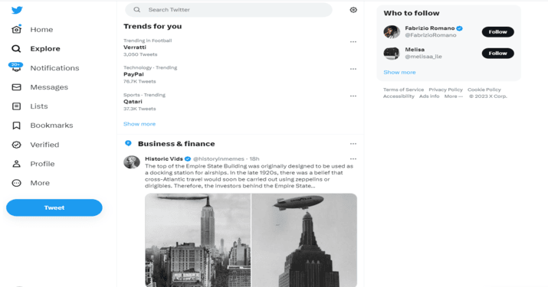Image resolution: width=548 pixels, height=287 pixels.
Task: Open Empire State tweet text
Action: (x=249, y=176)
